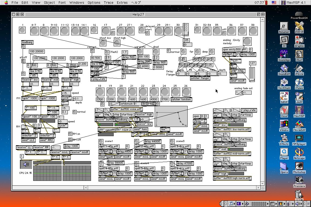Click the 'patcher flanger' object box
The image size is (311, 207).
200,78
